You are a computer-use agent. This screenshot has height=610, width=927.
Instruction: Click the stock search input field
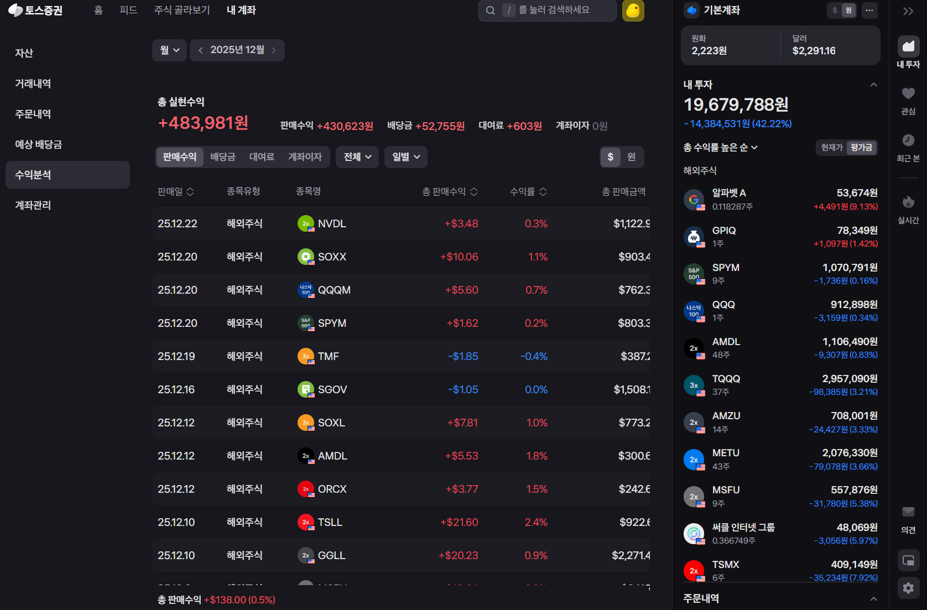pos(547,11)
